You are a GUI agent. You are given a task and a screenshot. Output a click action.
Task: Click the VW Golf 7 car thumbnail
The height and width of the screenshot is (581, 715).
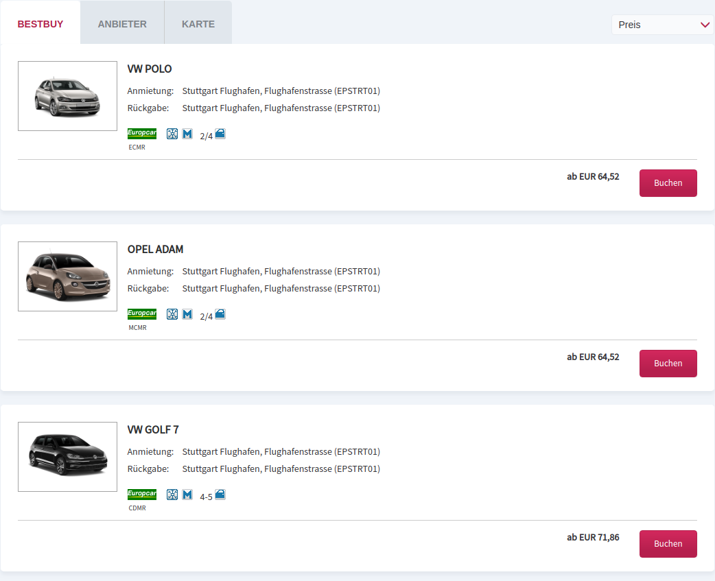[67, 457]
